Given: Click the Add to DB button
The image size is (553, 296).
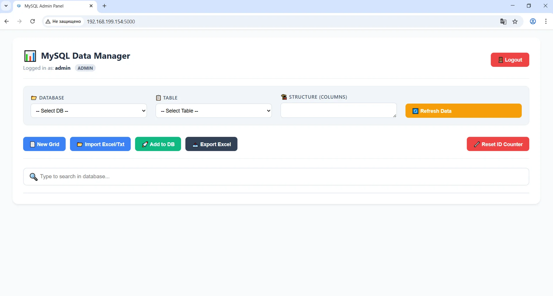Looking at the screenshot, I should tap(158, 144).
